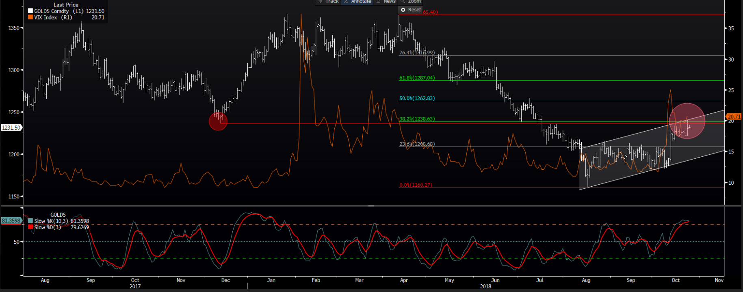Select the 0.0%(1160.27) Fibonacci label

click(416, 185)
